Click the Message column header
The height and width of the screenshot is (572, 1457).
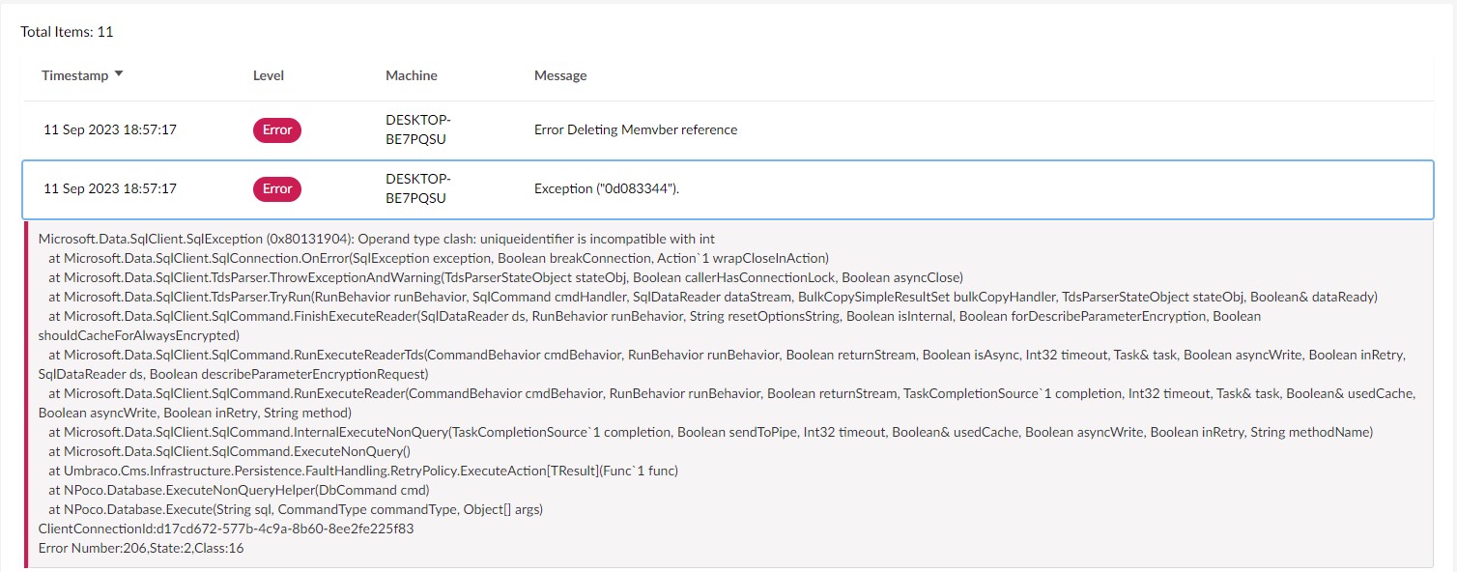560,75
